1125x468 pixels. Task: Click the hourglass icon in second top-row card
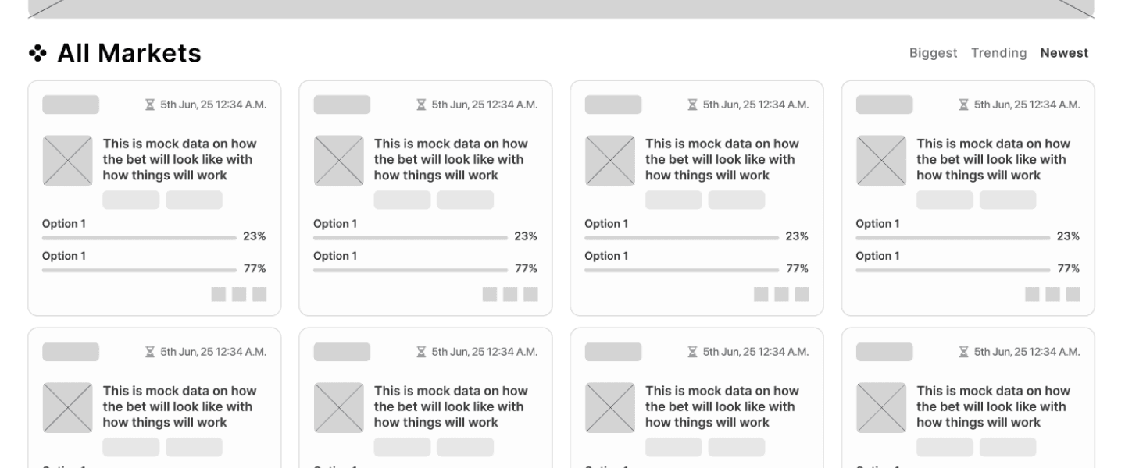pos(421,105)
